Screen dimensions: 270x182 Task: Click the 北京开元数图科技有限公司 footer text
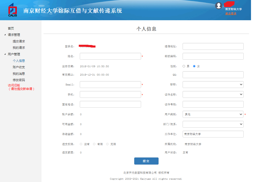coord(140,173)
